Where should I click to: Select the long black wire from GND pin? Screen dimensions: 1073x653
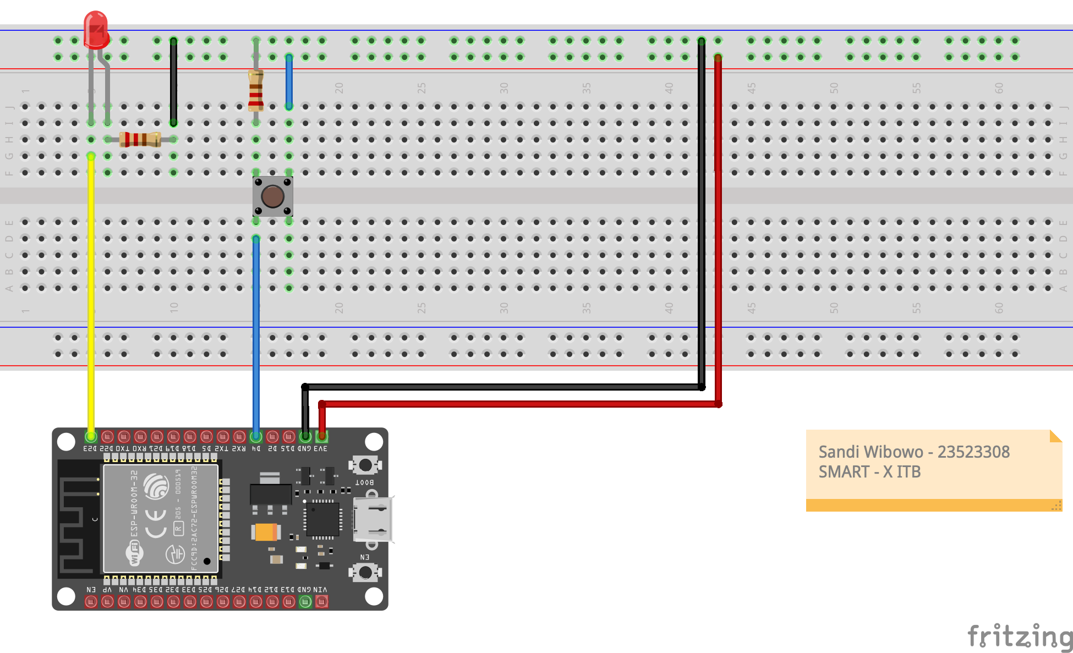(702, 215)
